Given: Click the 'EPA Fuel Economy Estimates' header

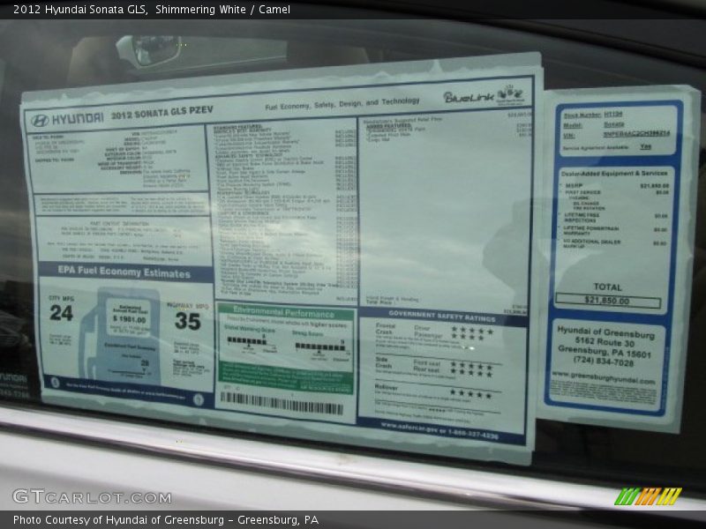Looking at the screenshot, I should [124, 272].
